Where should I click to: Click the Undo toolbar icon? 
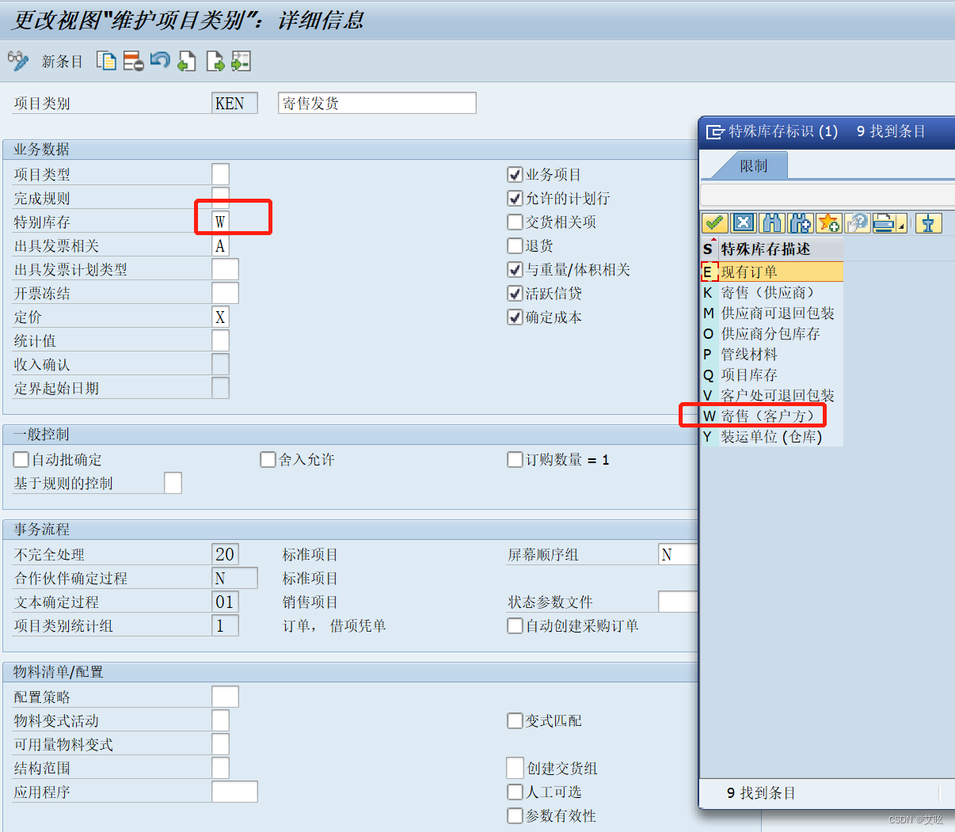point(160,60)
